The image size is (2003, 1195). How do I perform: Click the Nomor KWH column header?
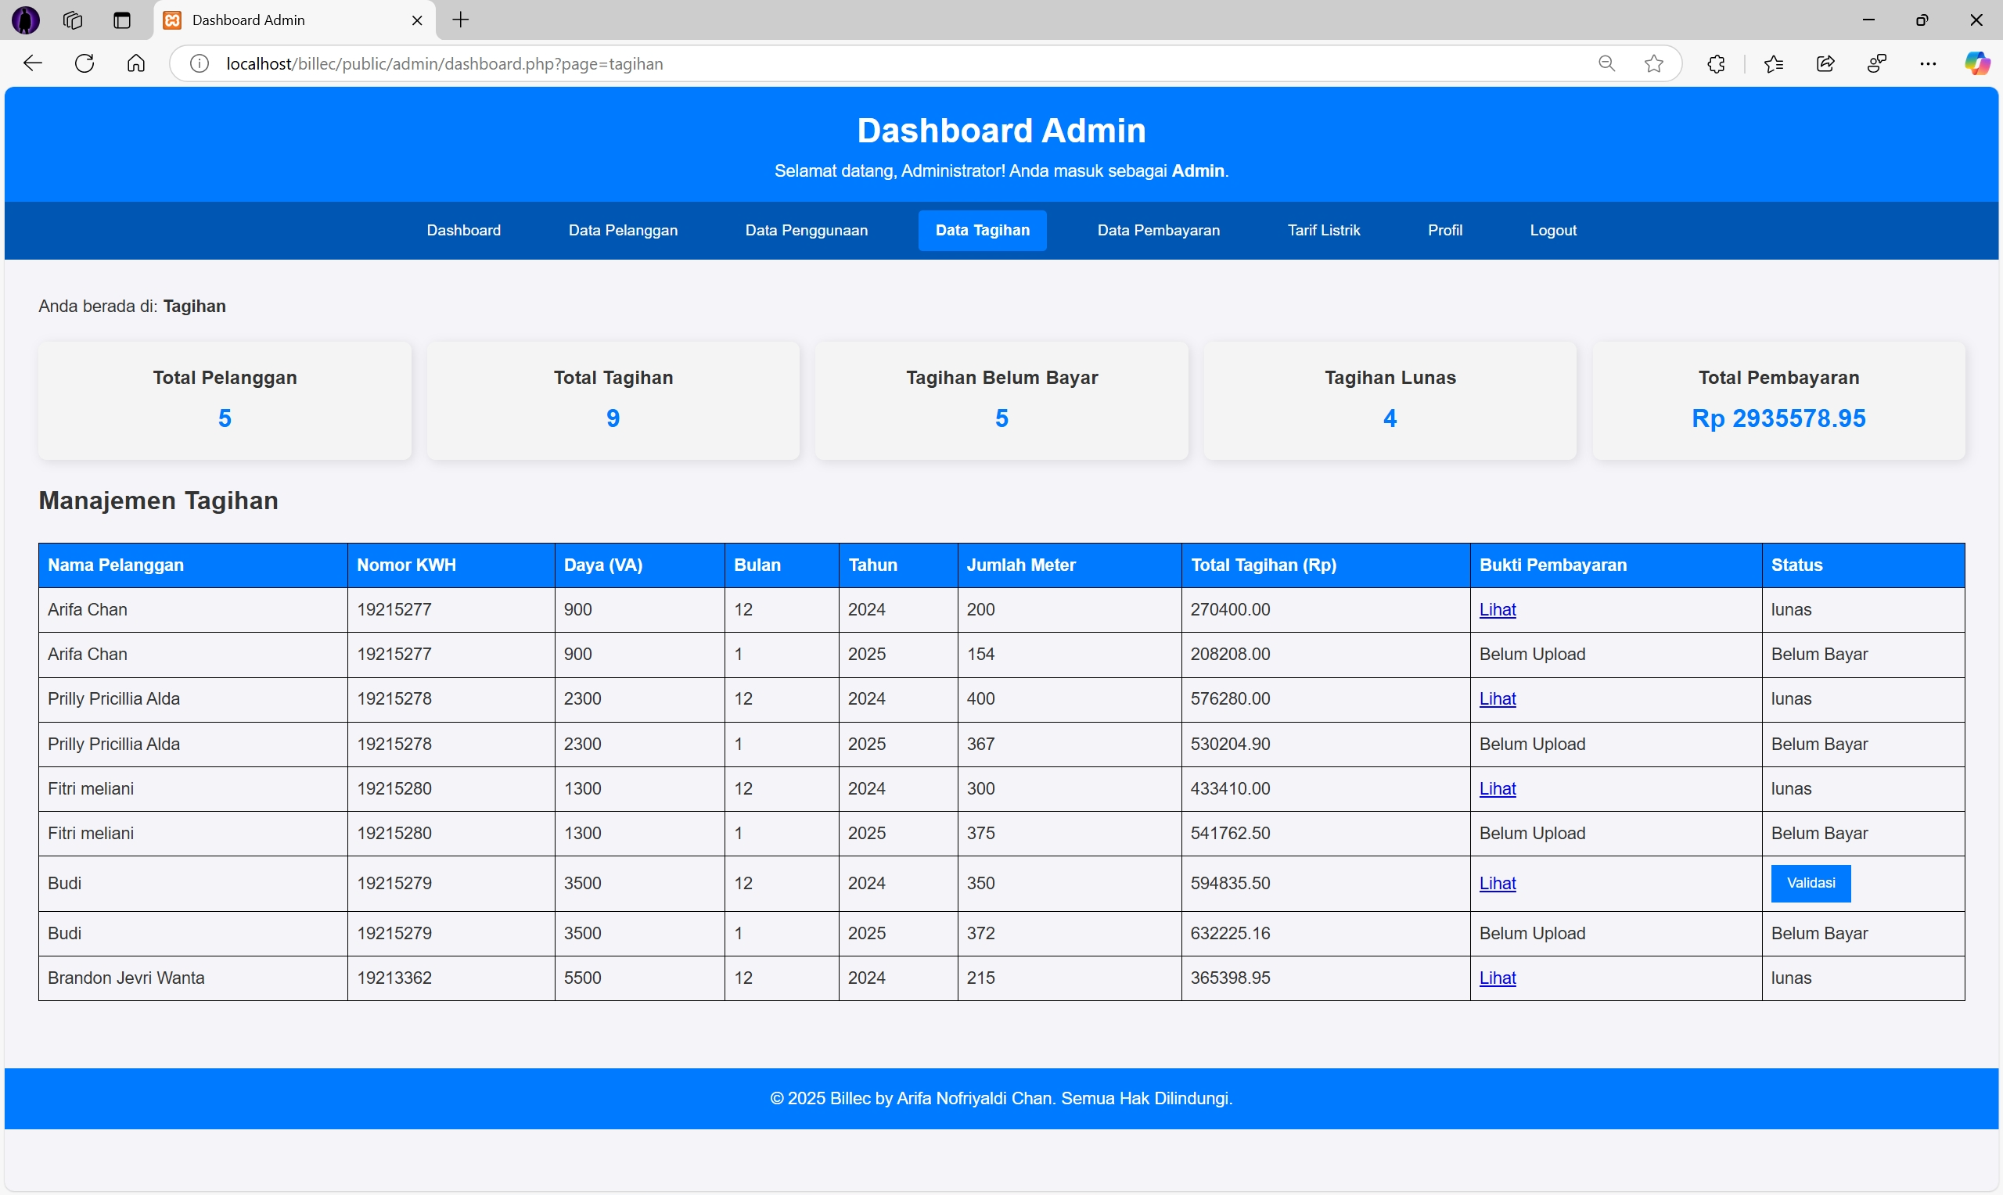[451, 565]
